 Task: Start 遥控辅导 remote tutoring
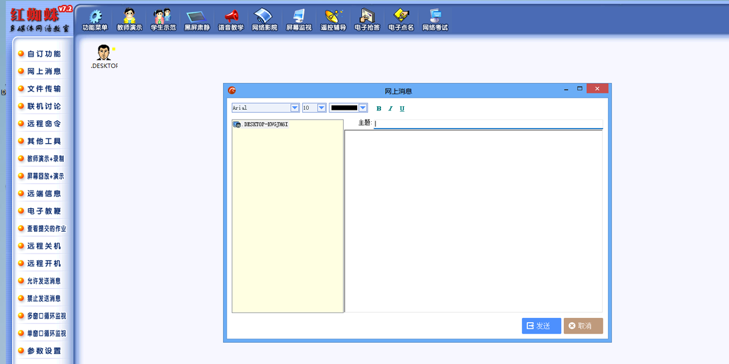[x=333, y=18]
